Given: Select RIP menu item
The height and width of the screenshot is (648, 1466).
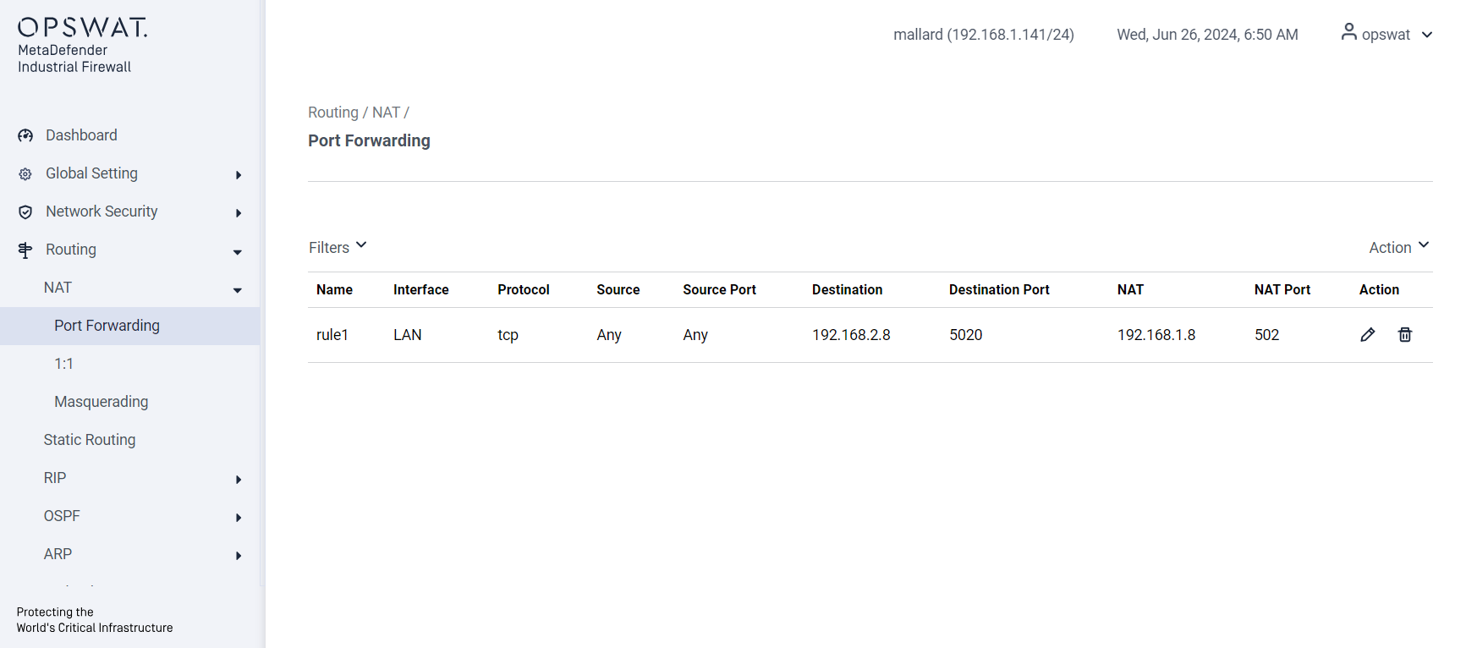Looking at the screenshot, I should [55, 478].
